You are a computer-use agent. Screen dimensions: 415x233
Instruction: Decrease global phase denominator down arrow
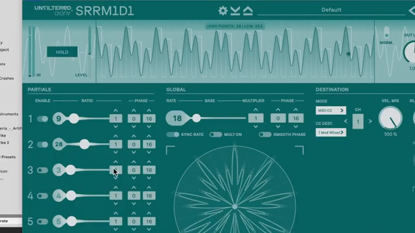coord(296,127)
